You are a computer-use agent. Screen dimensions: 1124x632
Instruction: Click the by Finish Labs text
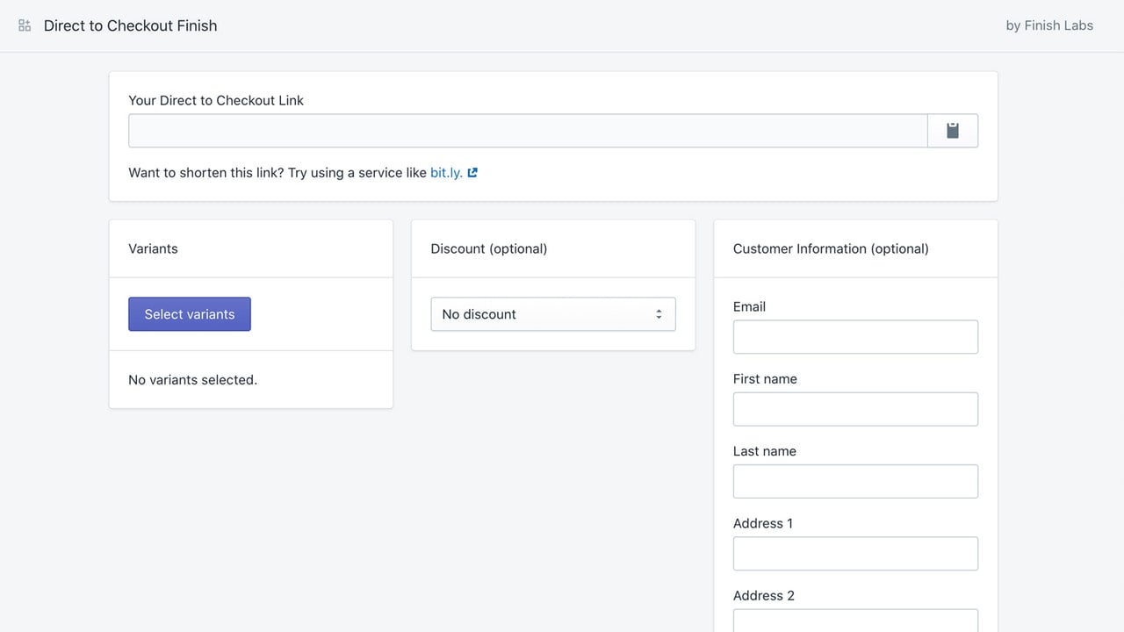tap(1049, 25)
